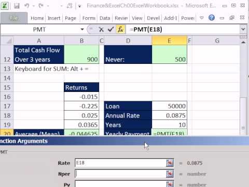Click the 'Returns' header cell
Screen dimensions: 249x187
tap(81, 87)
